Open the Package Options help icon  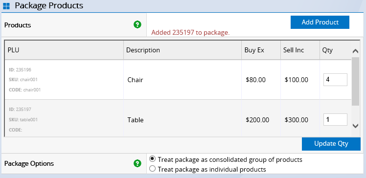[137, 163]
